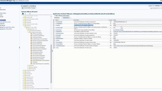Click the oracle.iam folder icon
Viewport: 162px width, 91px height.
pos(25,26)
